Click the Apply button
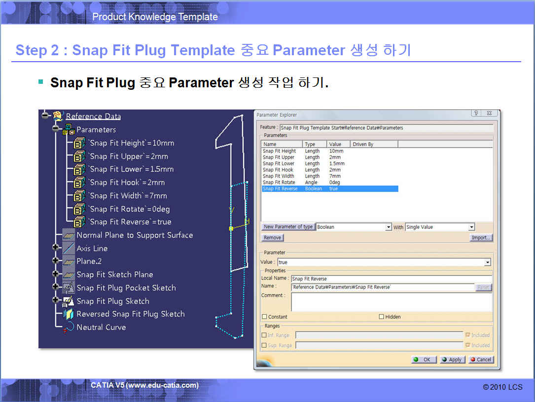 click(x=452, y=360)
